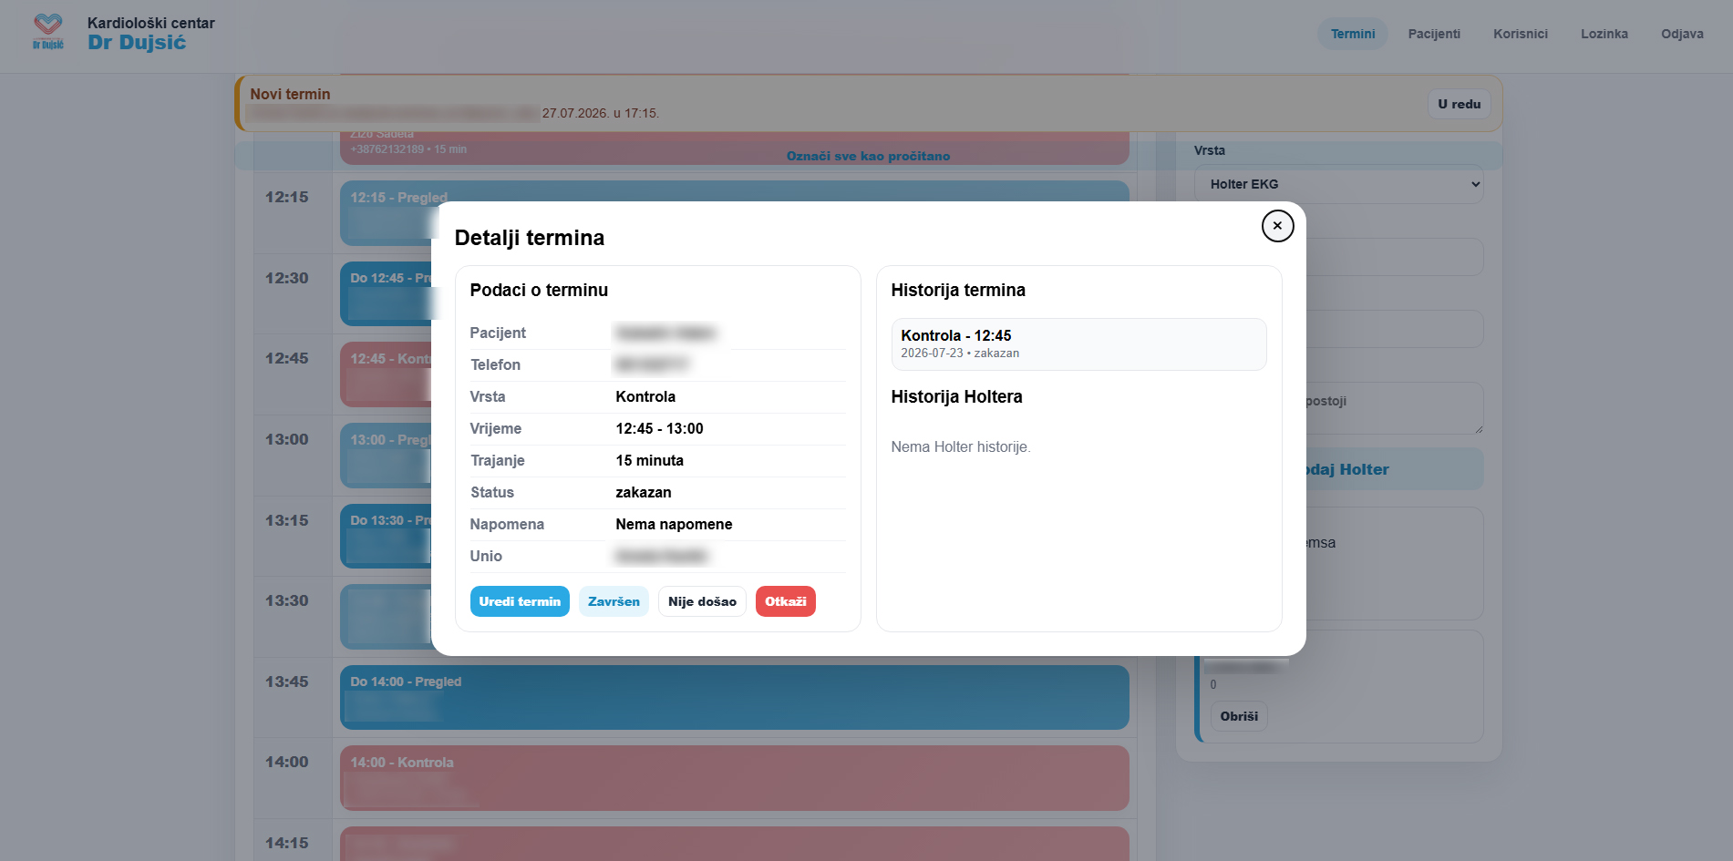Click the Dr Dujsić heart logo
The height and width of the screenshot is (861, 1733).
click(48, 32)
